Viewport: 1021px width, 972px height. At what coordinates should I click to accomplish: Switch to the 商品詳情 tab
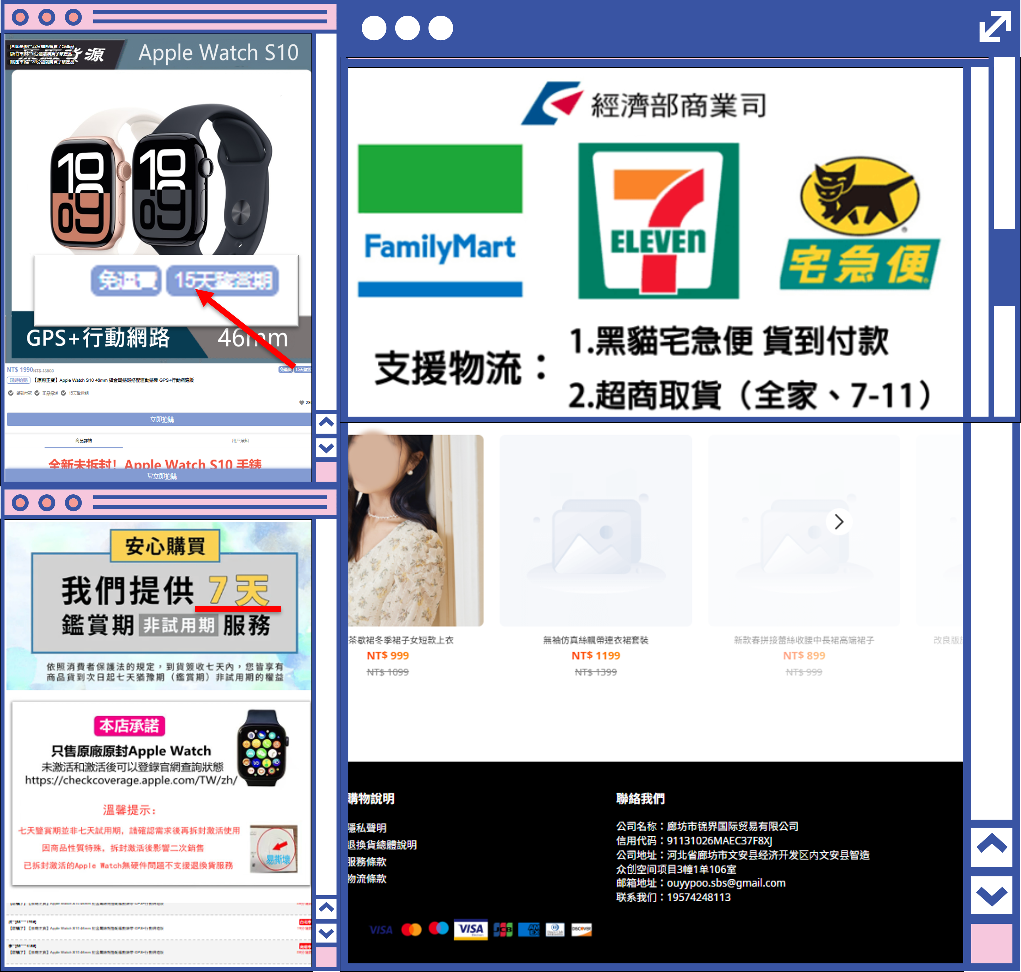pyautogui.click(x=84, y=440)
